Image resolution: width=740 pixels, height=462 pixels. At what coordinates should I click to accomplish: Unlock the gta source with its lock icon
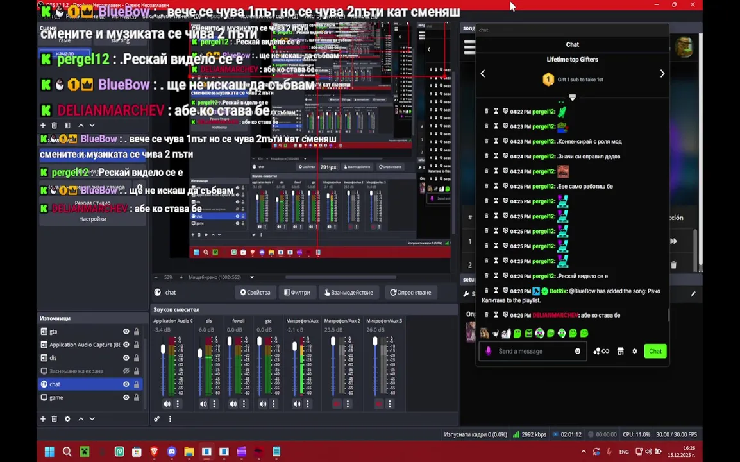click(x=137, y=332)
